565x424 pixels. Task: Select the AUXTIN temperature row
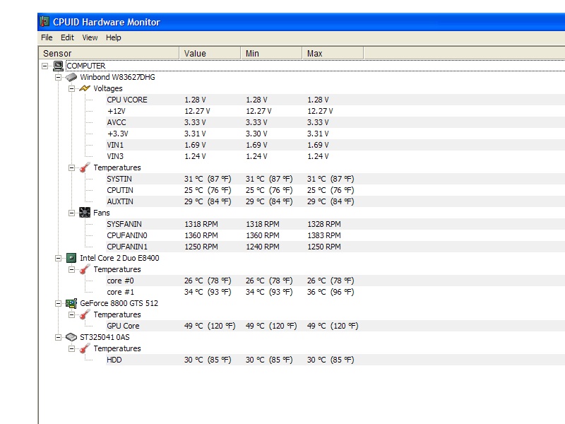335,201
